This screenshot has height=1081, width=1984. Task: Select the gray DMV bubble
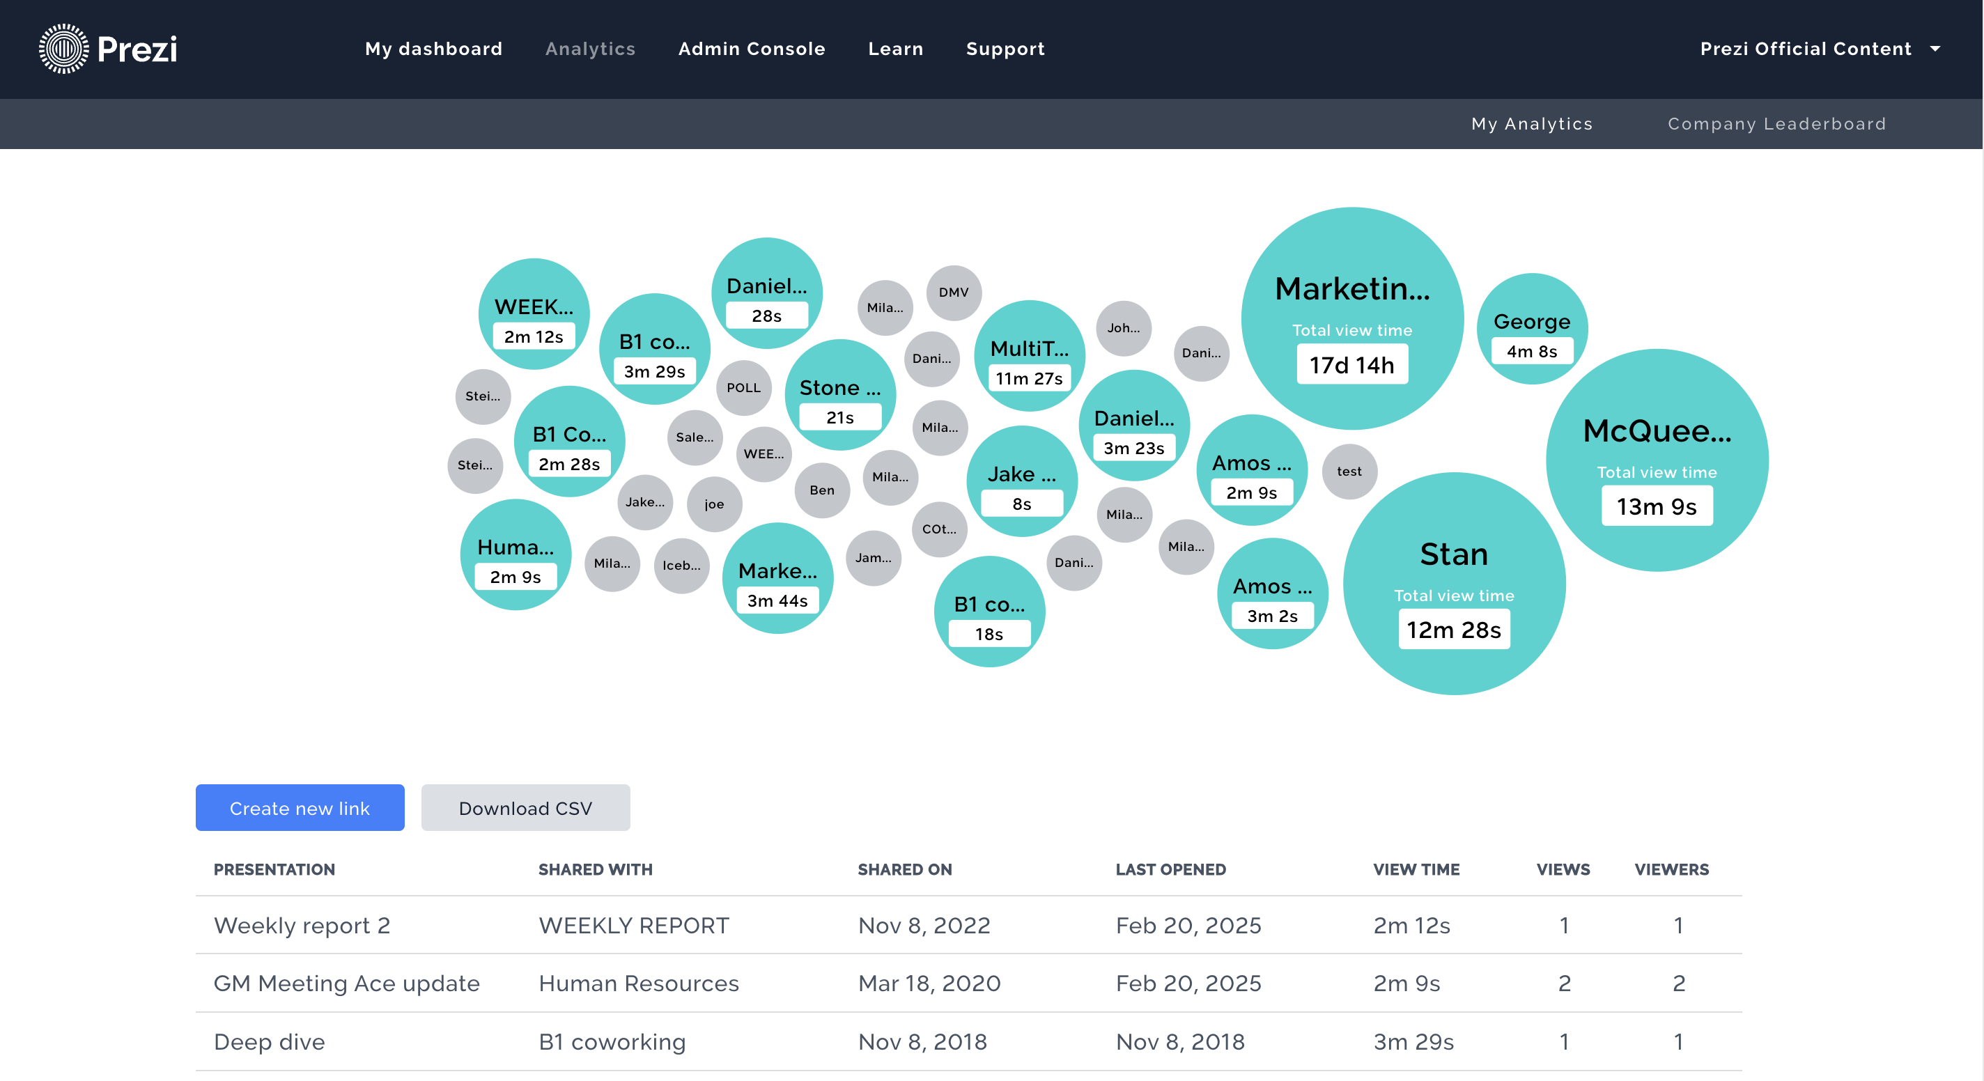pyautogui.click(x=953, y=293)
